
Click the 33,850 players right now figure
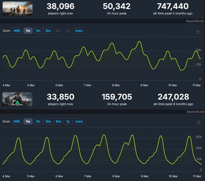coord(61,97)
